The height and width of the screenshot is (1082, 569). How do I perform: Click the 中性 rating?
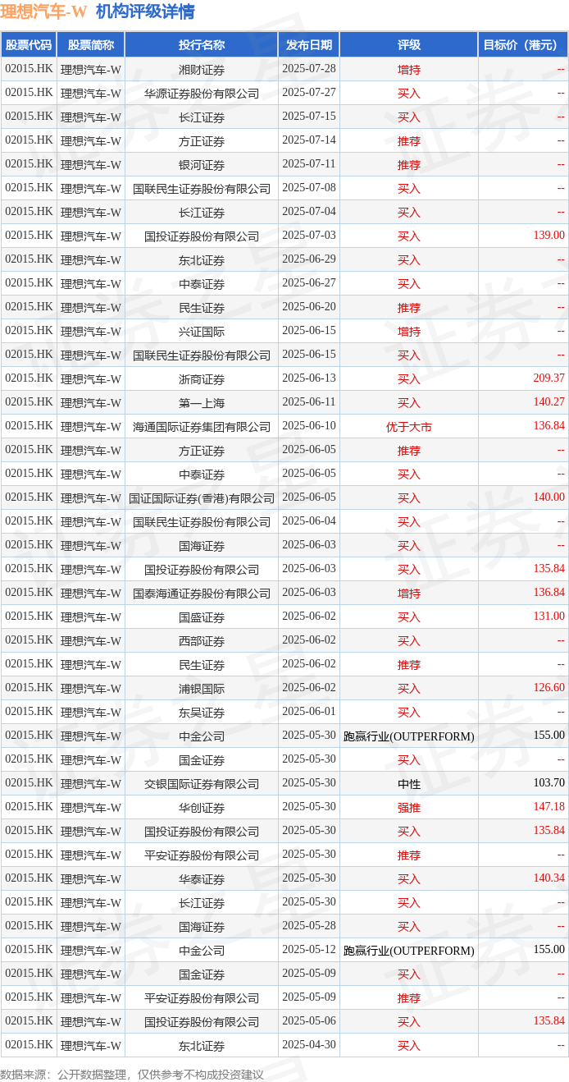point(409,784)
